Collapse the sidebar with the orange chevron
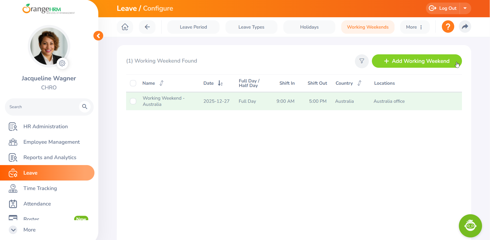Image resolution: width=490 pixels, height=240 pixels. [x=98, y=36]
